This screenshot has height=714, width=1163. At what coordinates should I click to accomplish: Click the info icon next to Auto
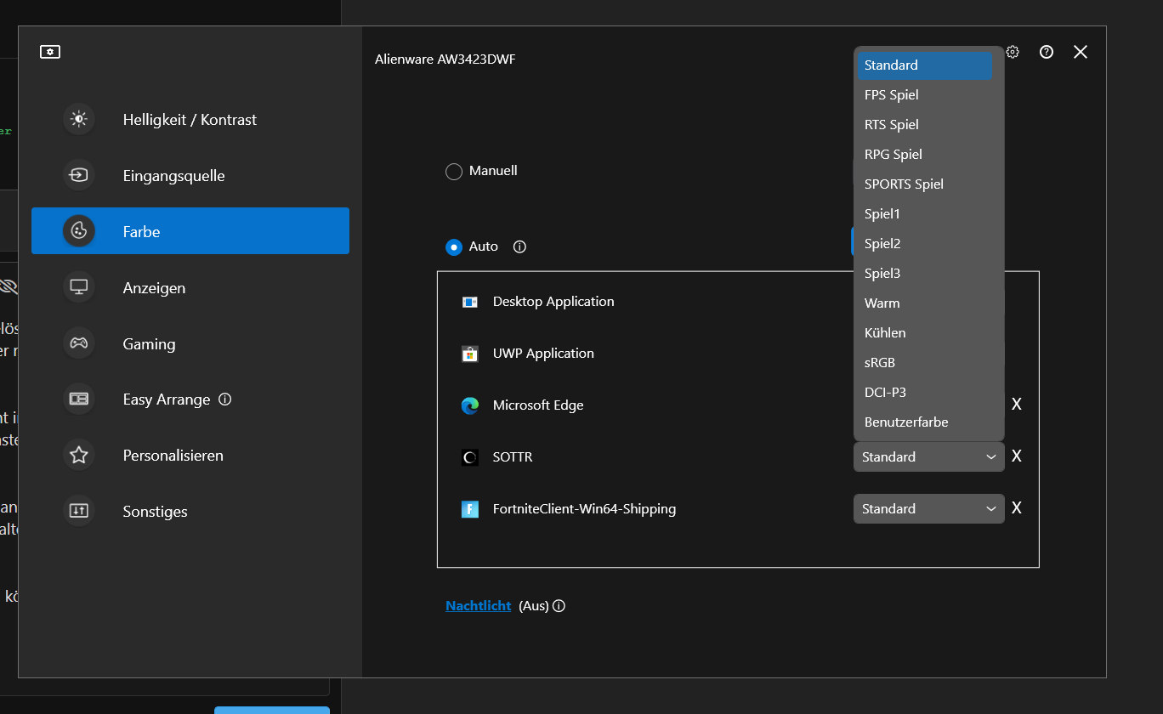tap(520, 246)
